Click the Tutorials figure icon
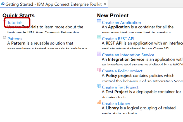Image resolution: width=183 pixels, height=122 pixels. [4, 21]
